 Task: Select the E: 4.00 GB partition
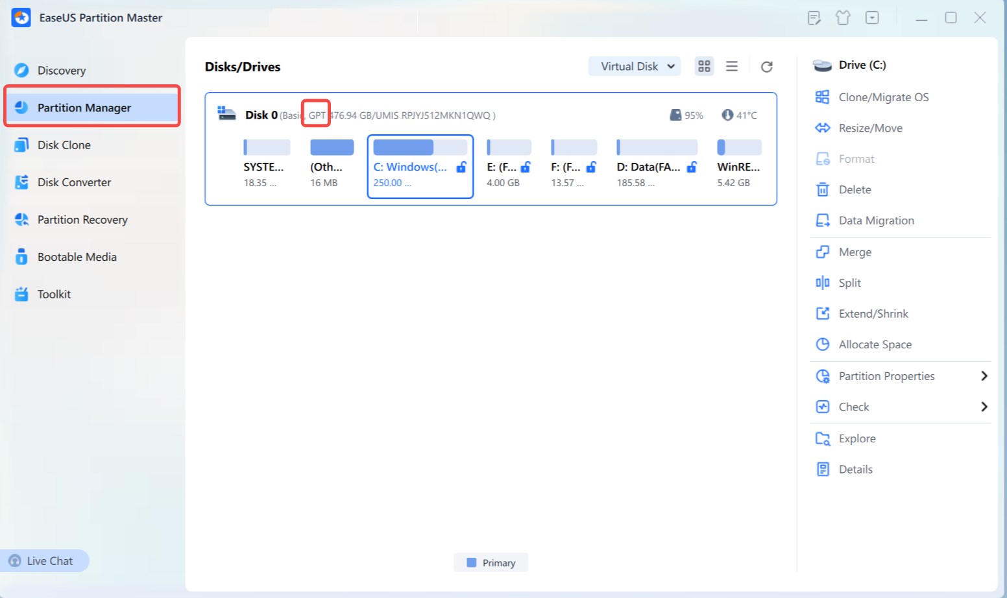coord(509,165)
